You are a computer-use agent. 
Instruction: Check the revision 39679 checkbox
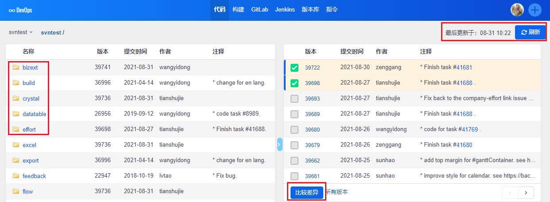coord(294,145)
